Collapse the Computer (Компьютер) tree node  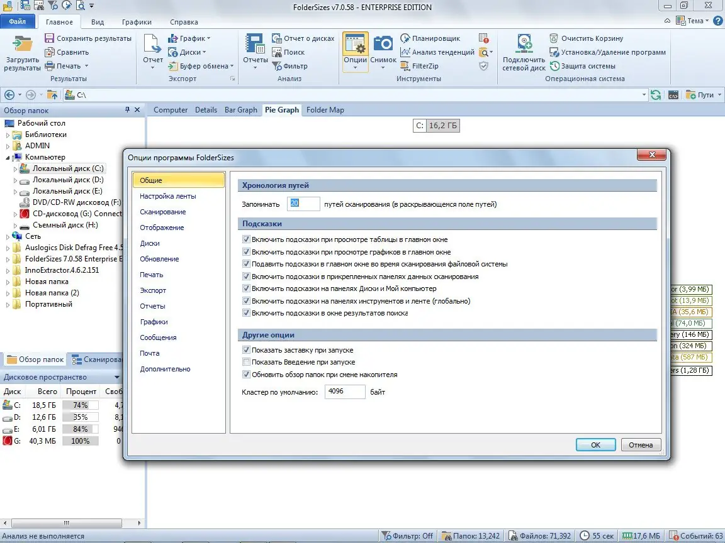8,158
